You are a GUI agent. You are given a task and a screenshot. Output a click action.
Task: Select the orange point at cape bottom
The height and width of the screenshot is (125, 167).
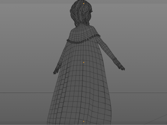click(84, 122)
